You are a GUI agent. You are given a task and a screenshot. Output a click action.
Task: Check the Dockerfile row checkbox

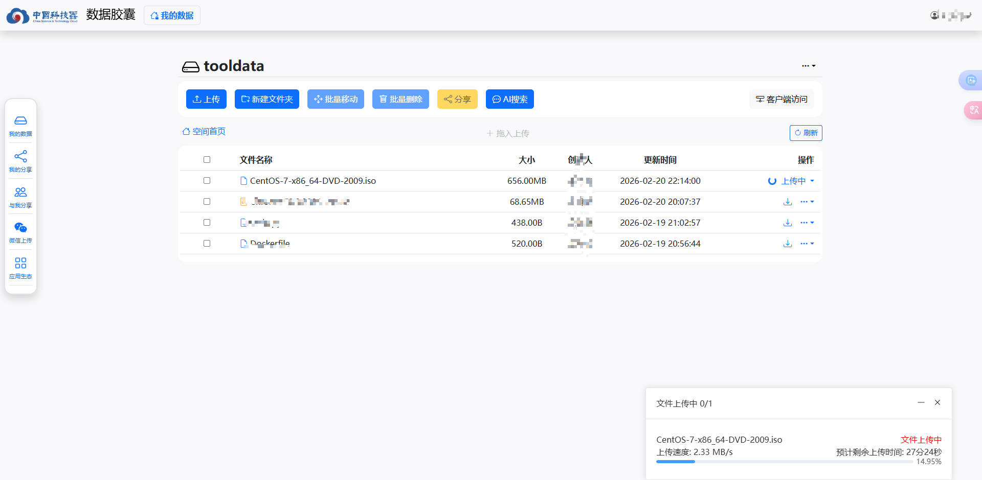coord(207,244)
